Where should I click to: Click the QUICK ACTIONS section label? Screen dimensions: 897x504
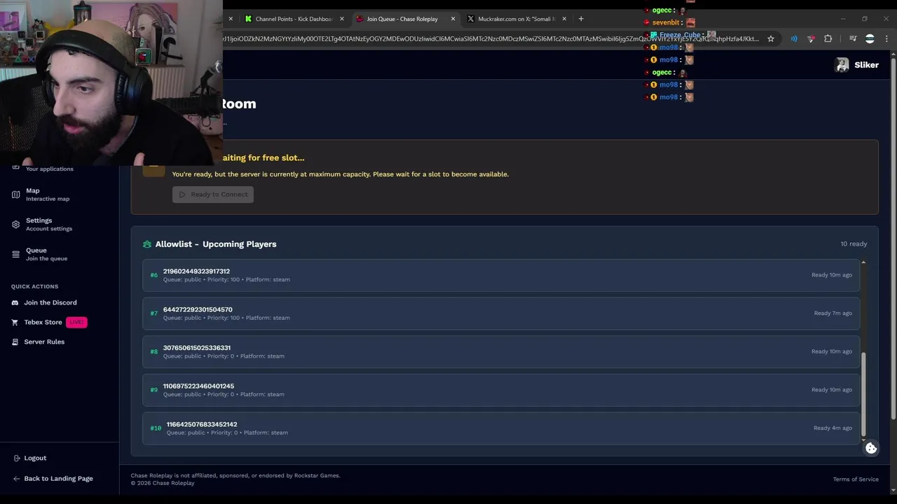[34, 287]
